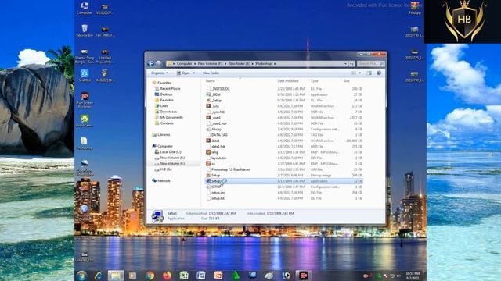
Task: Select Downloads in the navigation pane
Action: [166, 112]
